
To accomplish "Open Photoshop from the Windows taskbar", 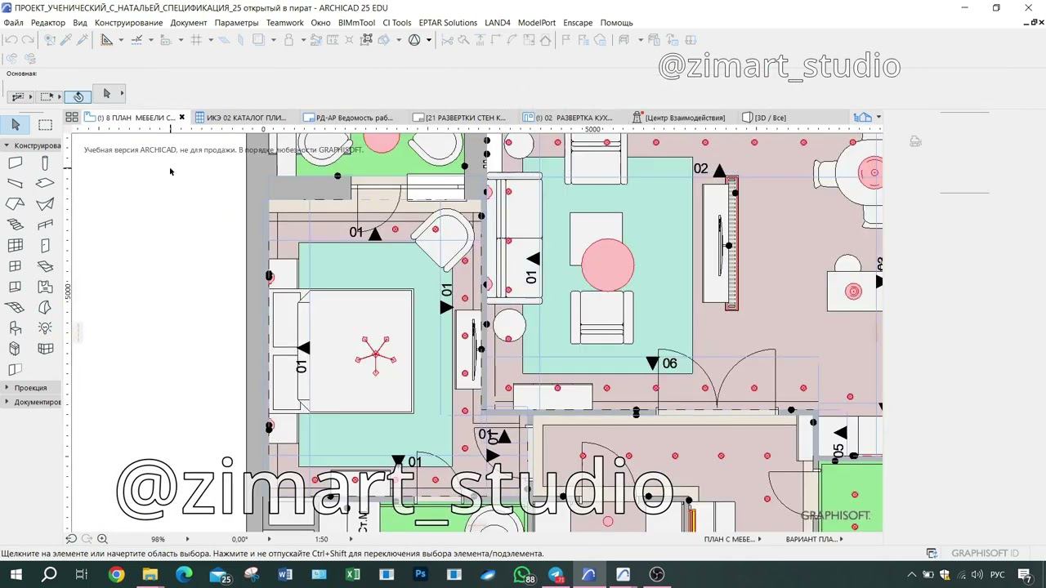I will coord(420,575).
